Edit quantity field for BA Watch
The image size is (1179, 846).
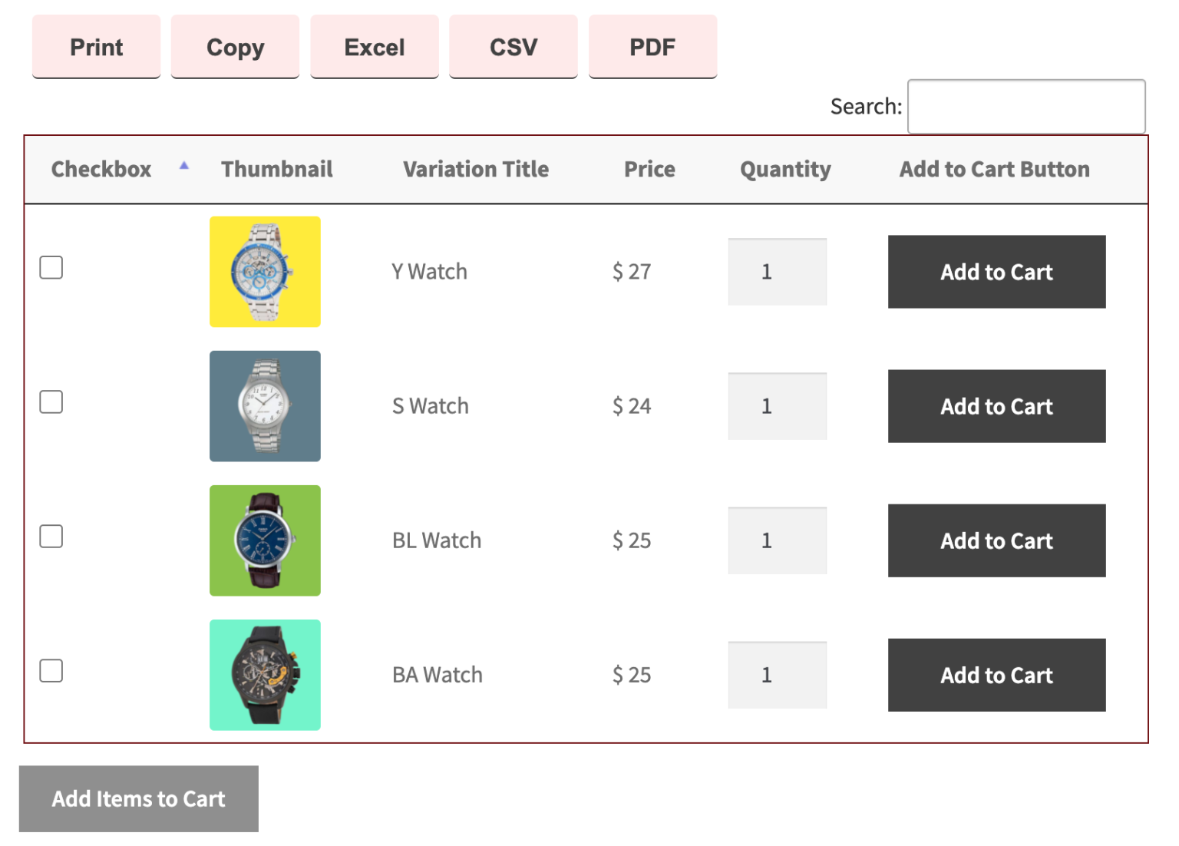[x=778, y=675]
